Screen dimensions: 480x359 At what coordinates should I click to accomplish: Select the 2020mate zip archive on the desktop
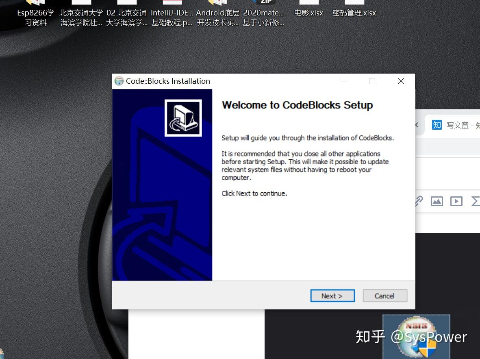263,14
